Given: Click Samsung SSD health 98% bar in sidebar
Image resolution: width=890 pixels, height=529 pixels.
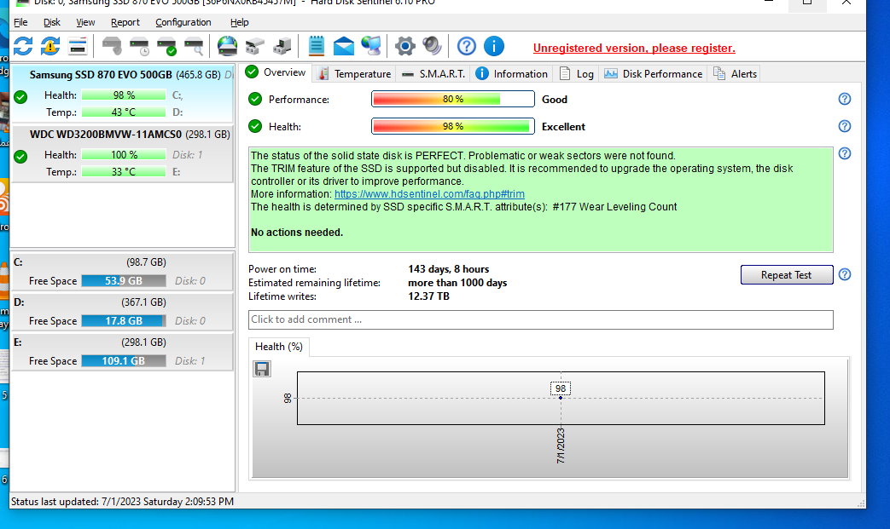Looking at the screenshot, I should tap(123, 95).
